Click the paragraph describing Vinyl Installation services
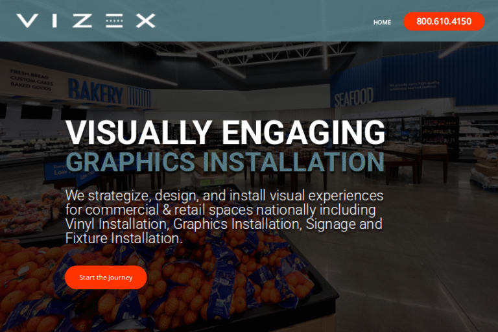Image resolution: width=498 pixels, height=332 pixels. [224, 217]
